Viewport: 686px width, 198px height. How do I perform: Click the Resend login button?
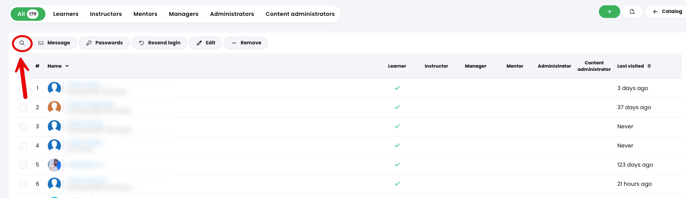click(159, 43)
